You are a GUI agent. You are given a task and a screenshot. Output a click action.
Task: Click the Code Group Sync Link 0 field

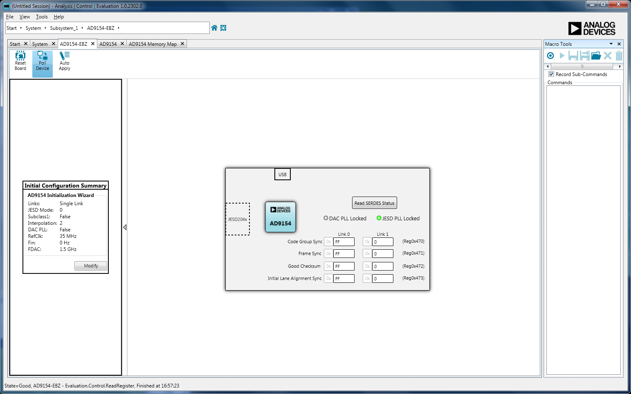(x=344, y=242)
